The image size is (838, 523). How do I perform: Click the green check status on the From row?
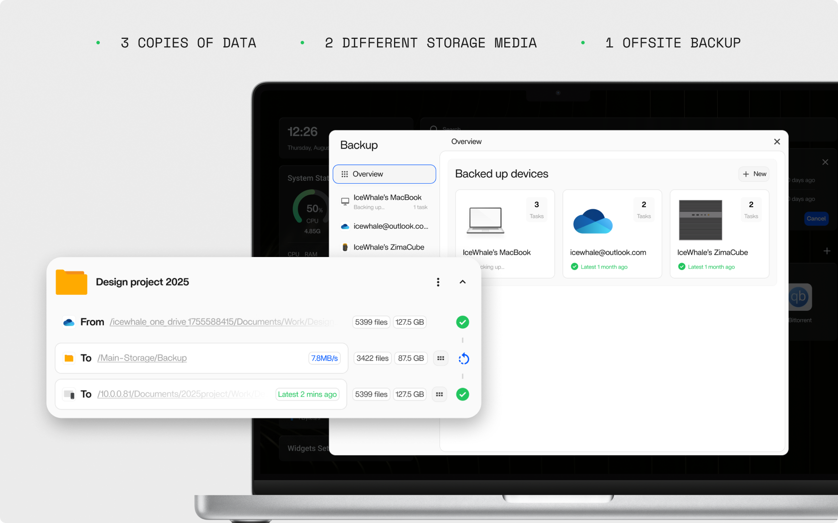click(462, 322)
